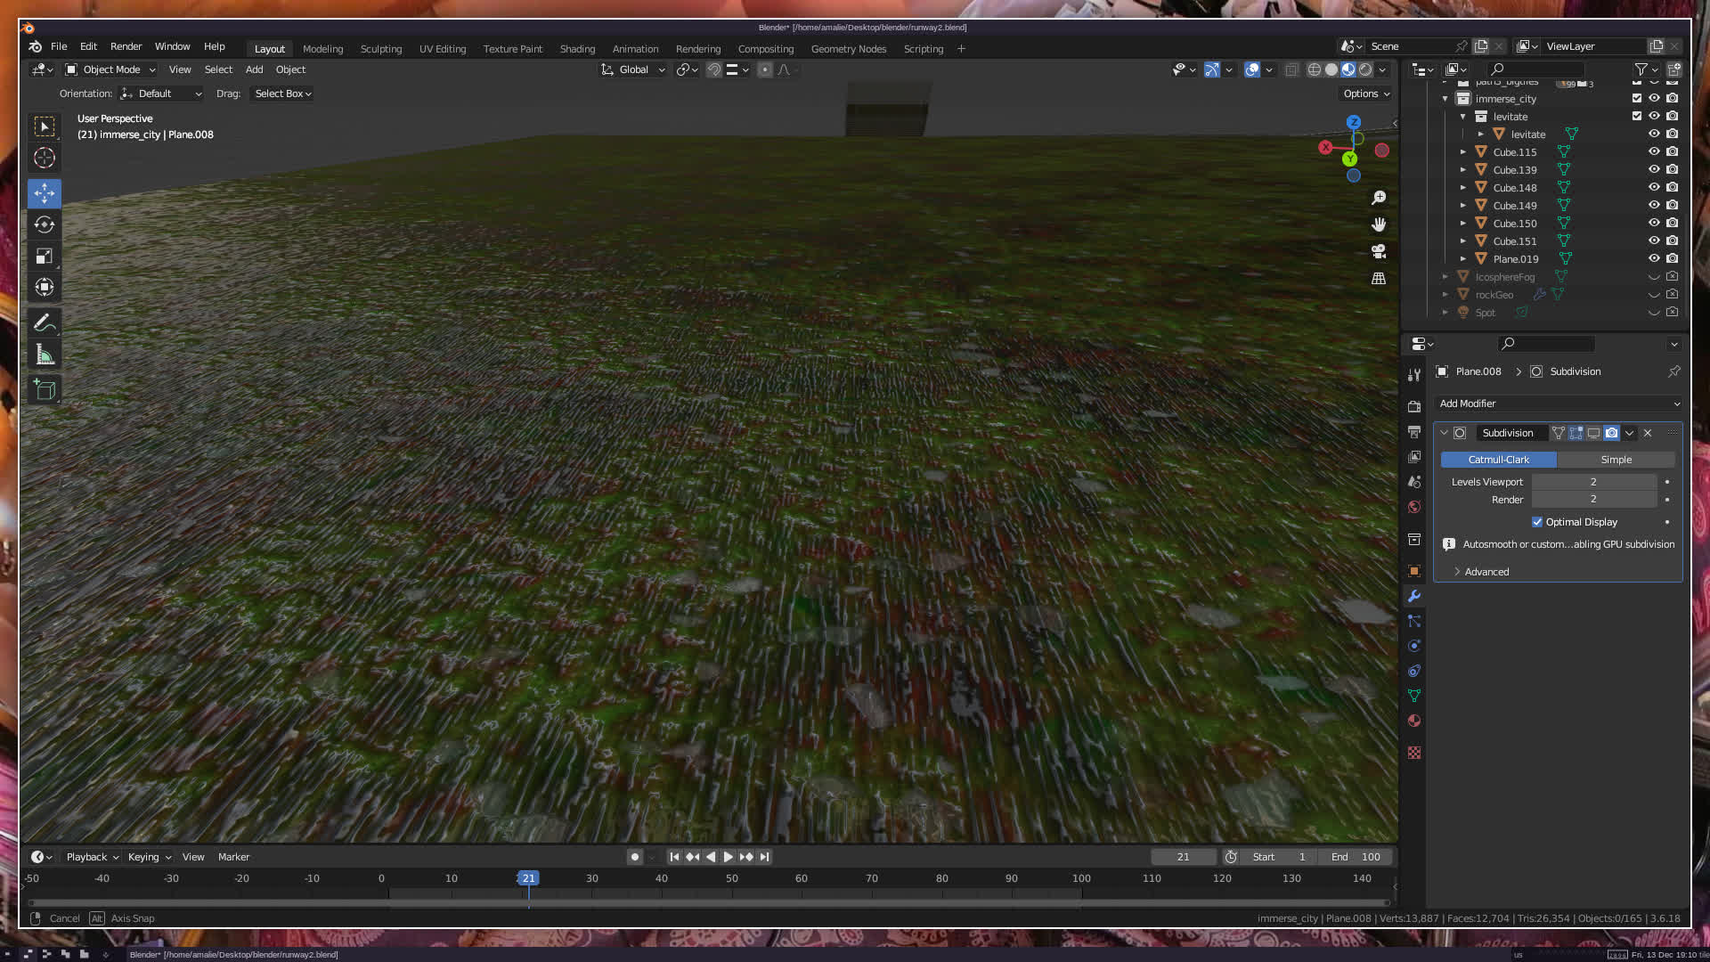Activate the Annotate tool
This screenshot has width=1710, height=962.
click(x=45, y=323)
